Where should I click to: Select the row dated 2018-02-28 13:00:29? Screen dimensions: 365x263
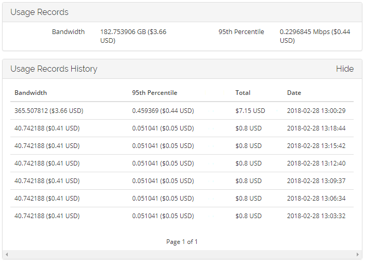pyautogui.click(x=182, y=110)
